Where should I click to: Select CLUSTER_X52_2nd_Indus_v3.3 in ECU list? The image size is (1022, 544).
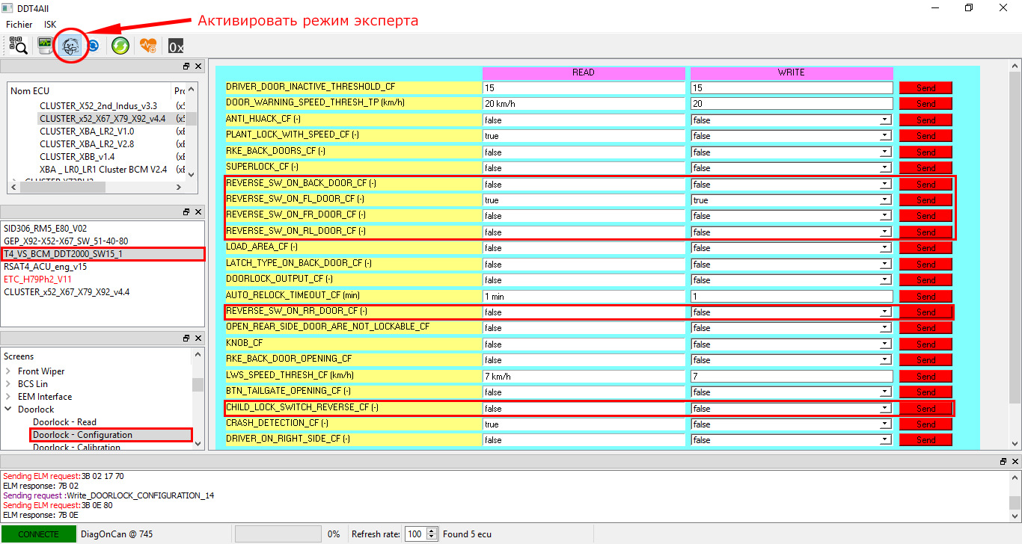click(x=98, y=105)
